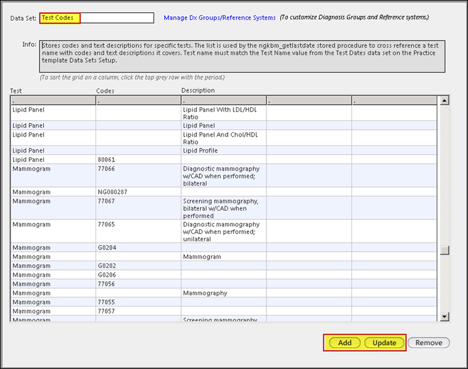Select Lipid Panel test cell of 80061 row

coord(54,160)
